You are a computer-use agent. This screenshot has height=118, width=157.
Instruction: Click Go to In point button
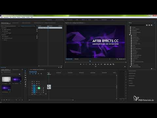tap(90, 64)
